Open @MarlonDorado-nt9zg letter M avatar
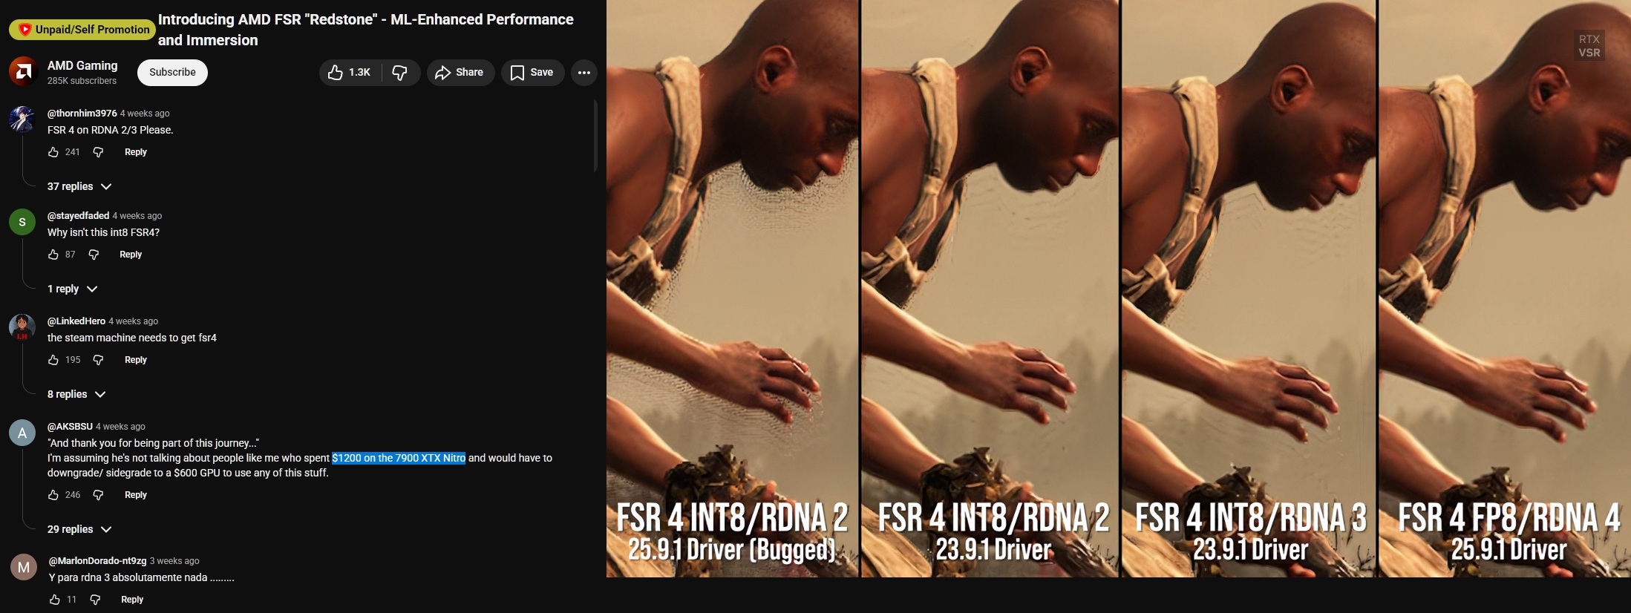 (24, 567)
